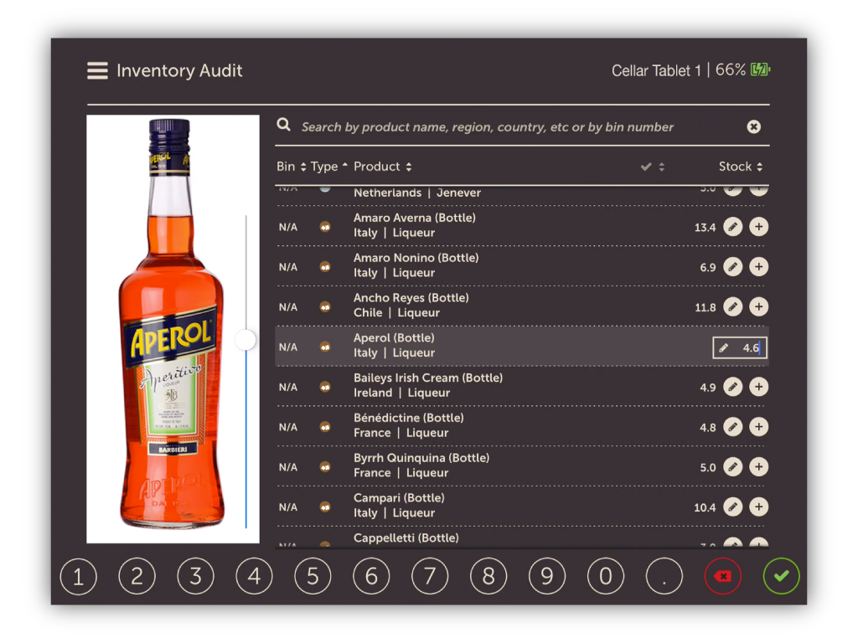858x643 pixels.
Task: Add stock to Ancho Reyes with plus icon
Action: coord(758,306)
